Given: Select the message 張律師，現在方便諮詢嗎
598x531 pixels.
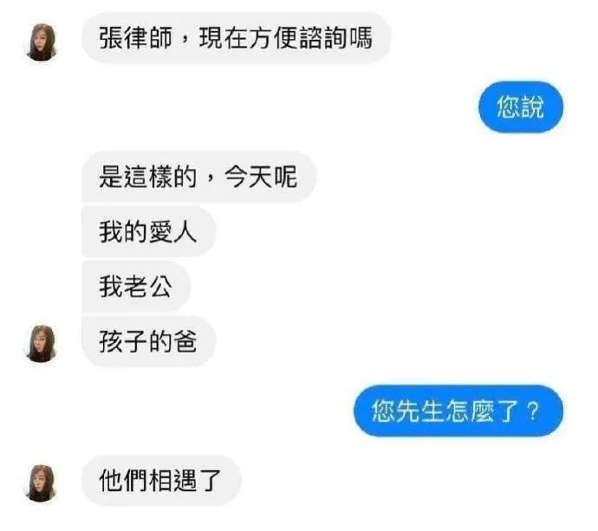Looking at the screenshot, I should tap(236, 38).
